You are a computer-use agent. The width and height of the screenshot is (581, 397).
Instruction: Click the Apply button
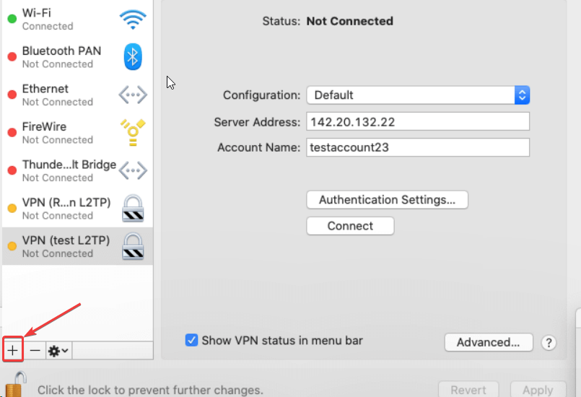(537, 390)
